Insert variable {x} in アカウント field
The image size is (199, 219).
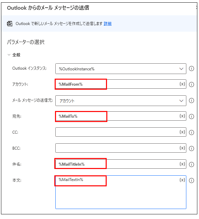point(182,84)
